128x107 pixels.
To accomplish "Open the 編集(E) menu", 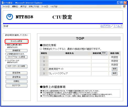I will [15, 7].
